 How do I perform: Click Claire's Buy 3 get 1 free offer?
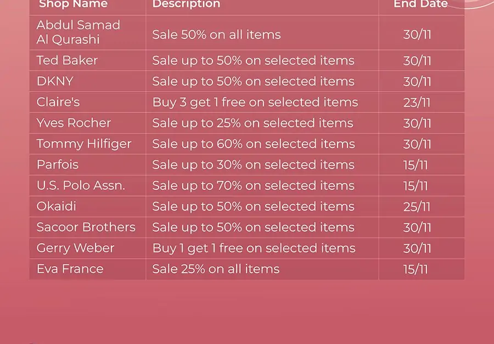255,102
